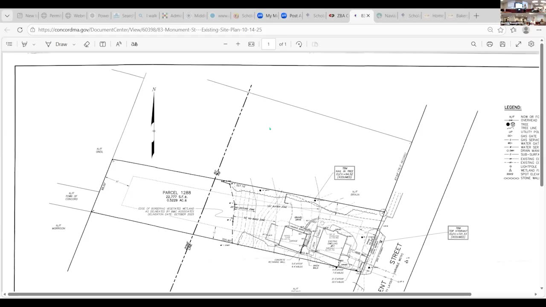Open Find in PDF search
Screen dimensions: 546x307
coord(473,44)
